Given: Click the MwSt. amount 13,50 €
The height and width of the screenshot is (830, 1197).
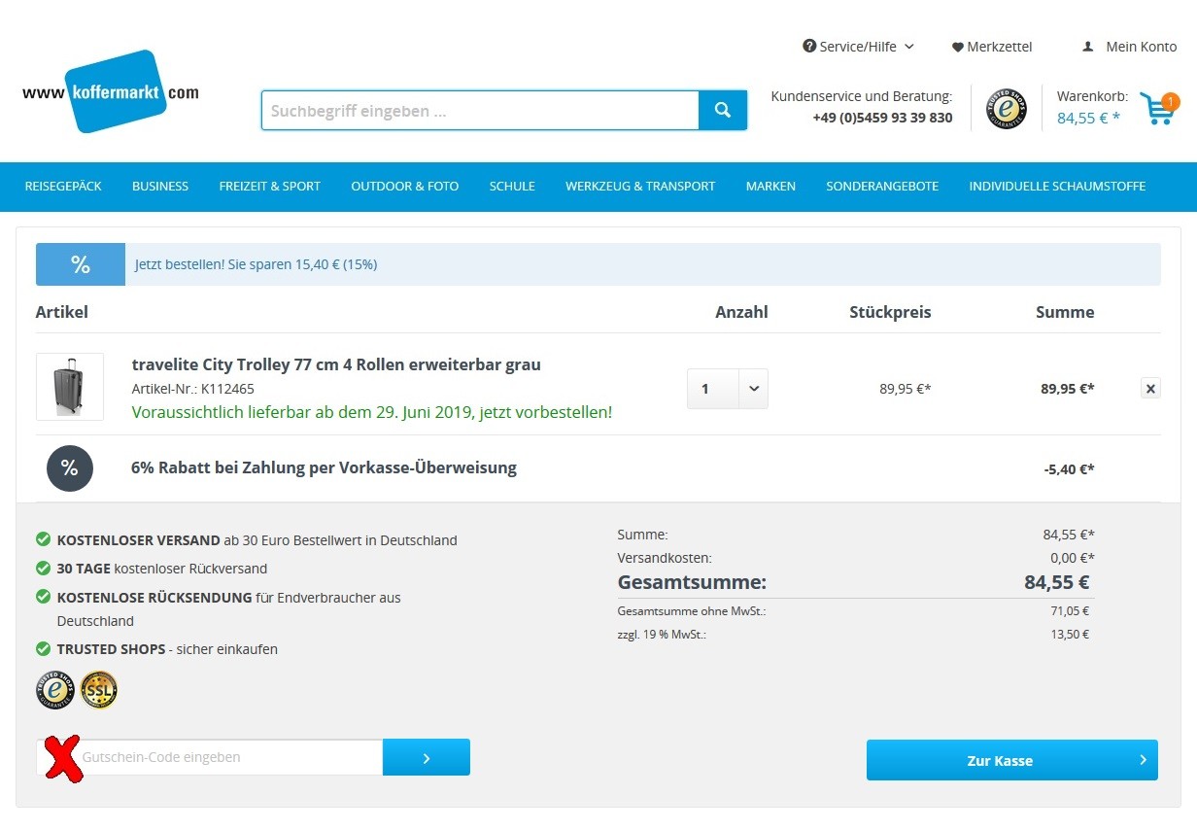Looking at the screenshot, I should [x=1071, y=635].
